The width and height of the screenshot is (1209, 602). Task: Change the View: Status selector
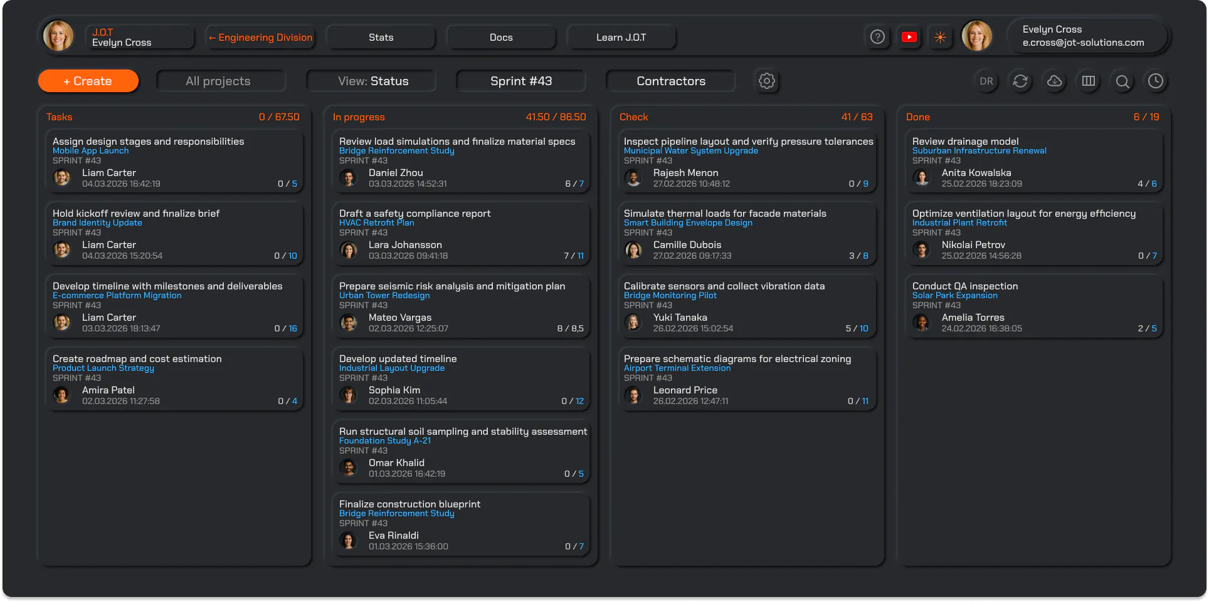click(371, 81)
